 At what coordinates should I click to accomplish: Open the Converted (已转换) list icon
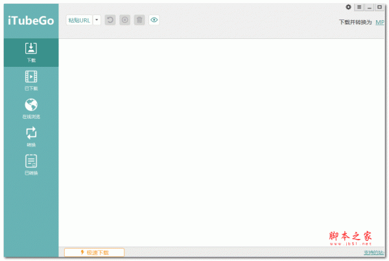pos(31,165)
